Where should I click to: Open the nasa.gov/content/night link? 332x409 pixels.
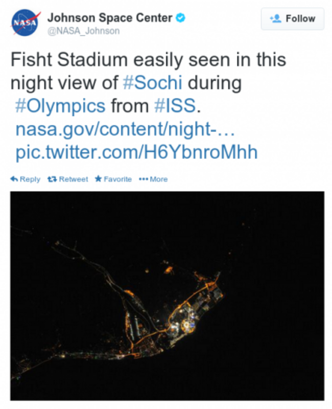(125, 129)
